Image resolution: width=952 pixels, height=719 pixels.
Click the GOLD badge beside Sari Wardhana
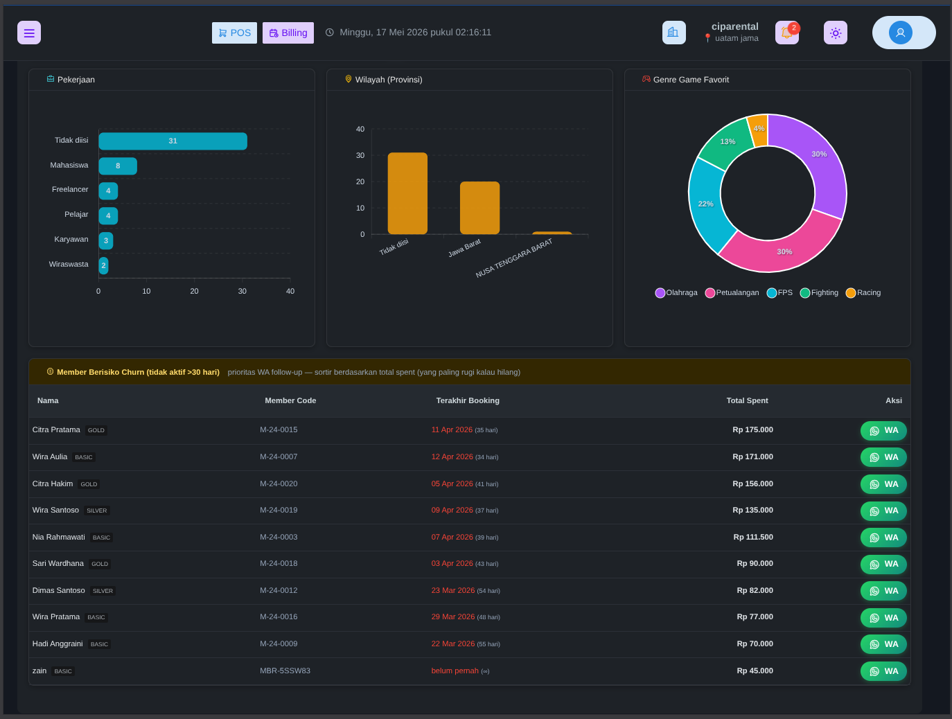(x=100, y=564)
